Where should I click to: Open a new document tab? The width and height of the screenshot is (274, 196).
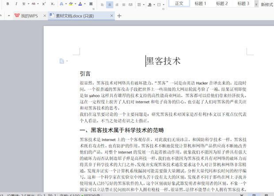pos(119,16)
